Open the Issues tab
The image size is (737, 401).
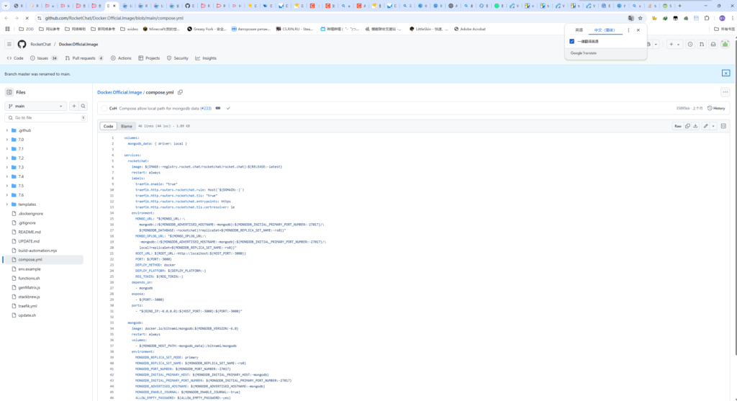pyautogui.click(x=44, y=58)
